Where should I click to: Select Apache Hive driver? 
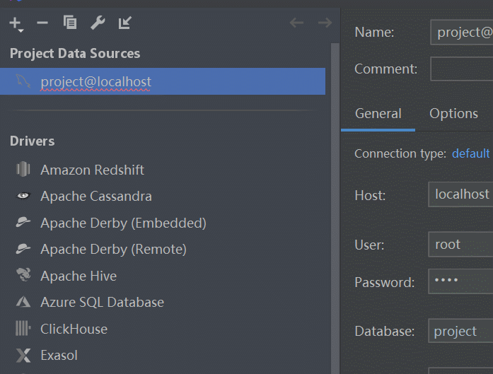(x=79, y=276)
